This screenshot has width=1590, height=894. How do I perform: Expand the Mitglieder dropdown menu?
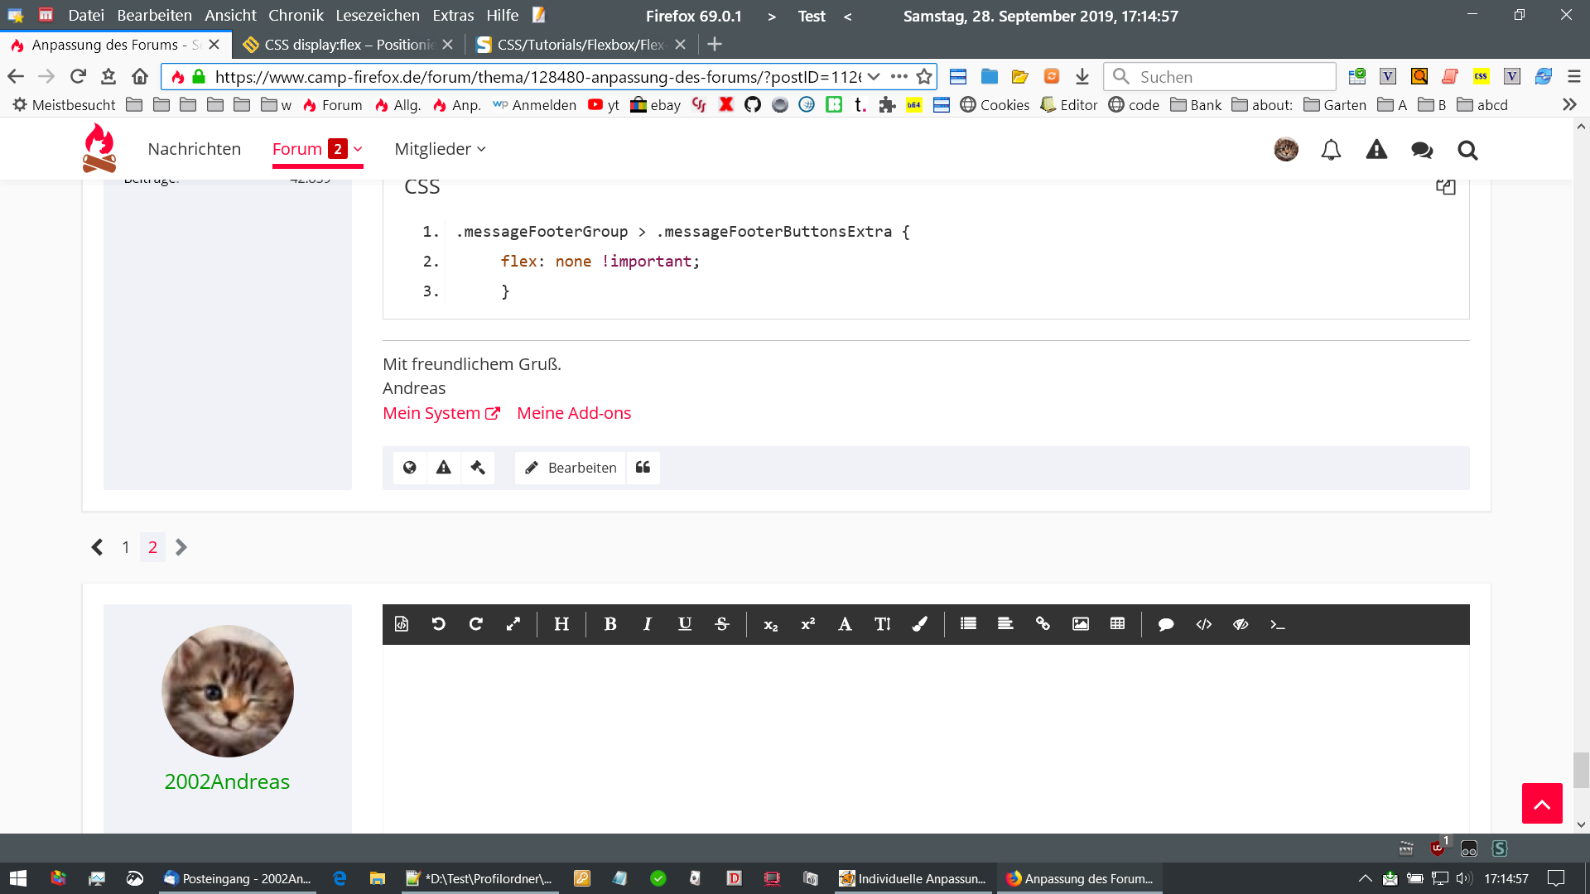point(481,150)
